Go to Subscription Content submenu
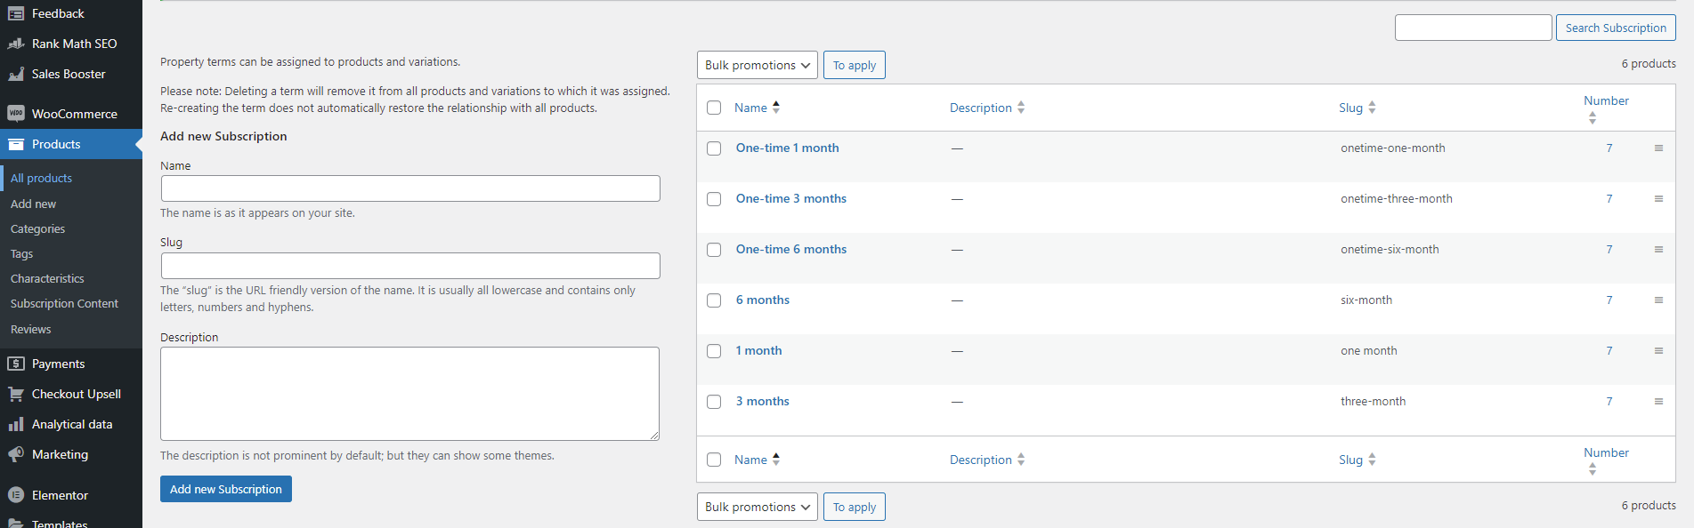The image size is (1694, 528). click(x=64, y=303)
